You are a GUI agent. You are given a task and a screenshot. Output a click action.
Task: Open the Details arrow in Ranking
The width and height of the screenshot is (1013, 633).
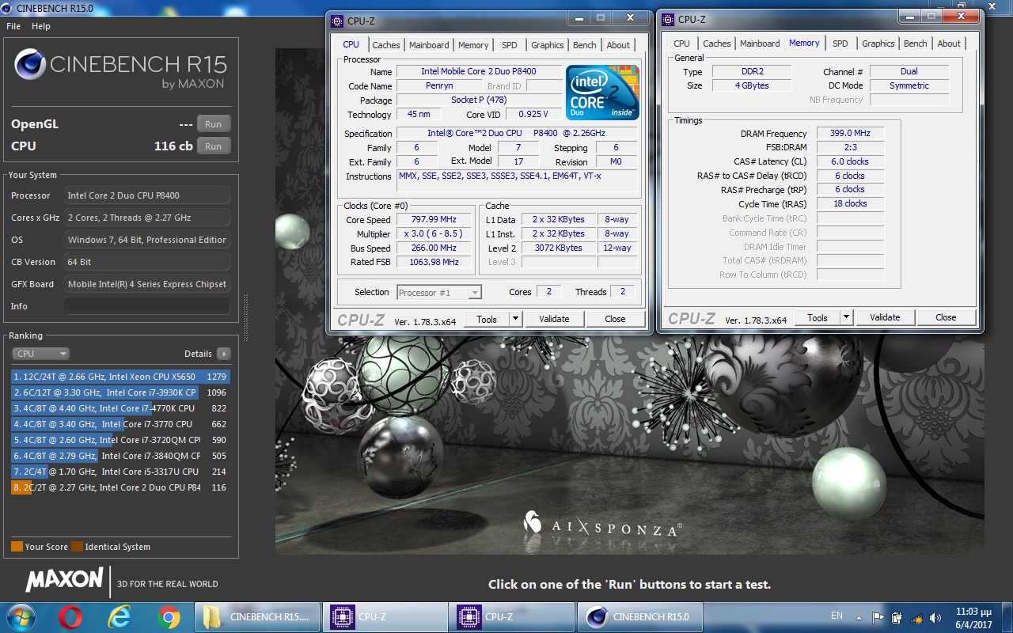[x=224, y=354]
